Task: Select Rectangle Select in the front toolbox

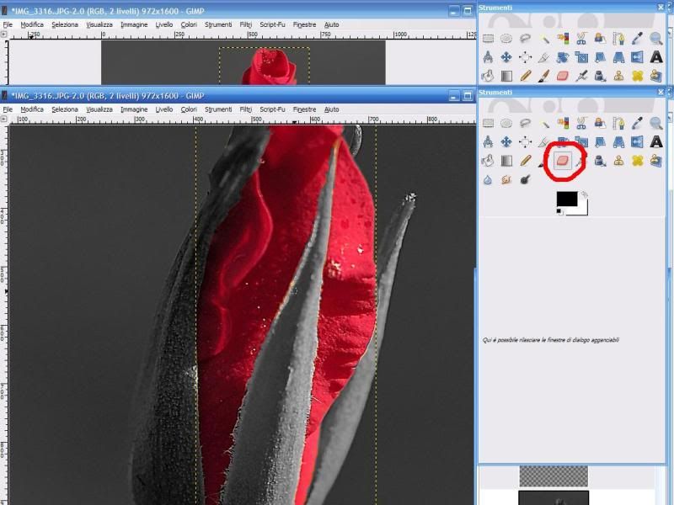Action: 488,124
